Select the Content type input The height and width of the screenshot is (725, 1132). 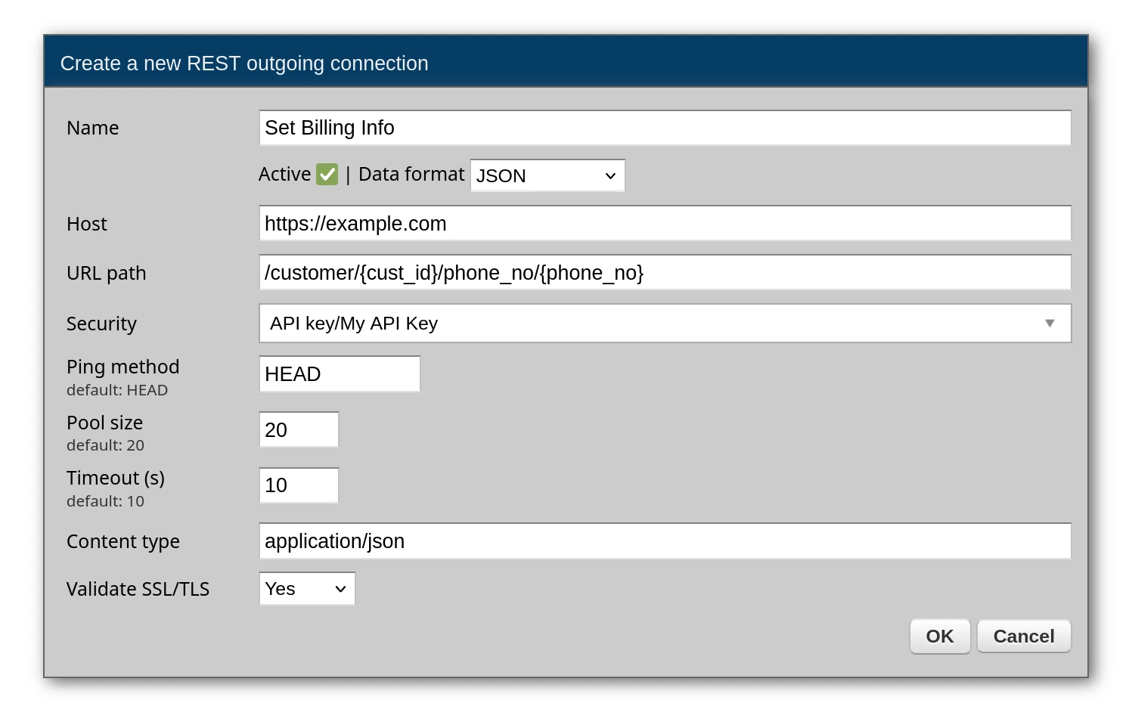click(x=664, y=541)
